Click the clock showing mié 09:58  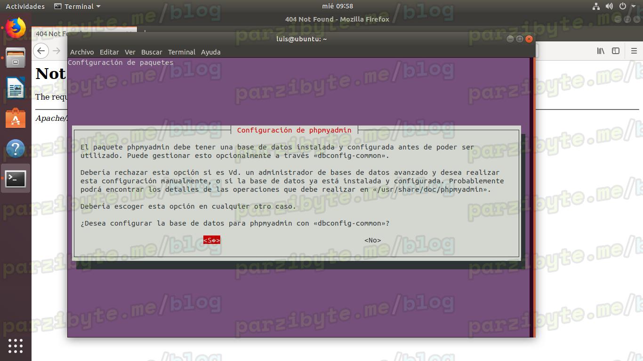coord(338,6)
